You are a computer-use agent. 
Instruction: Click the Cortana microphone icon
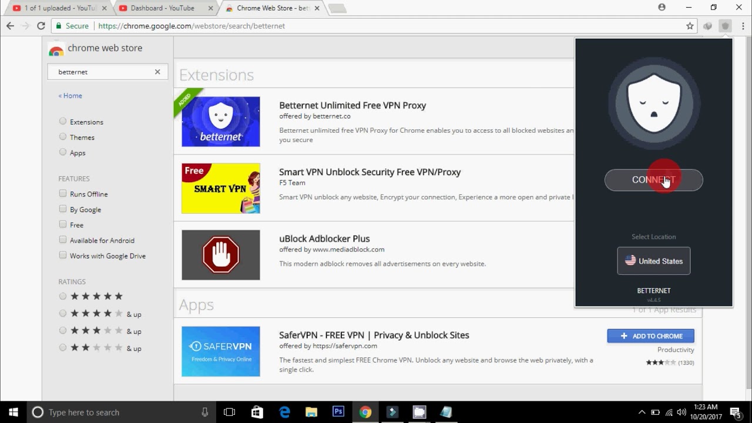click(204, 412)
